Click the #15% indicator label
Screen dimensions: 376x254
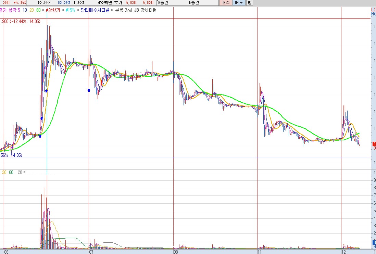coord(70,10)
